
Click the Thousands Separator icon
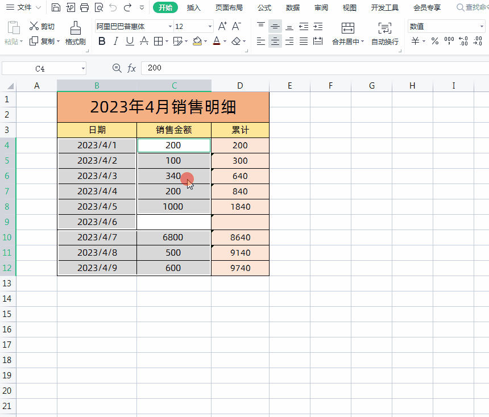[x=449, y=41]
